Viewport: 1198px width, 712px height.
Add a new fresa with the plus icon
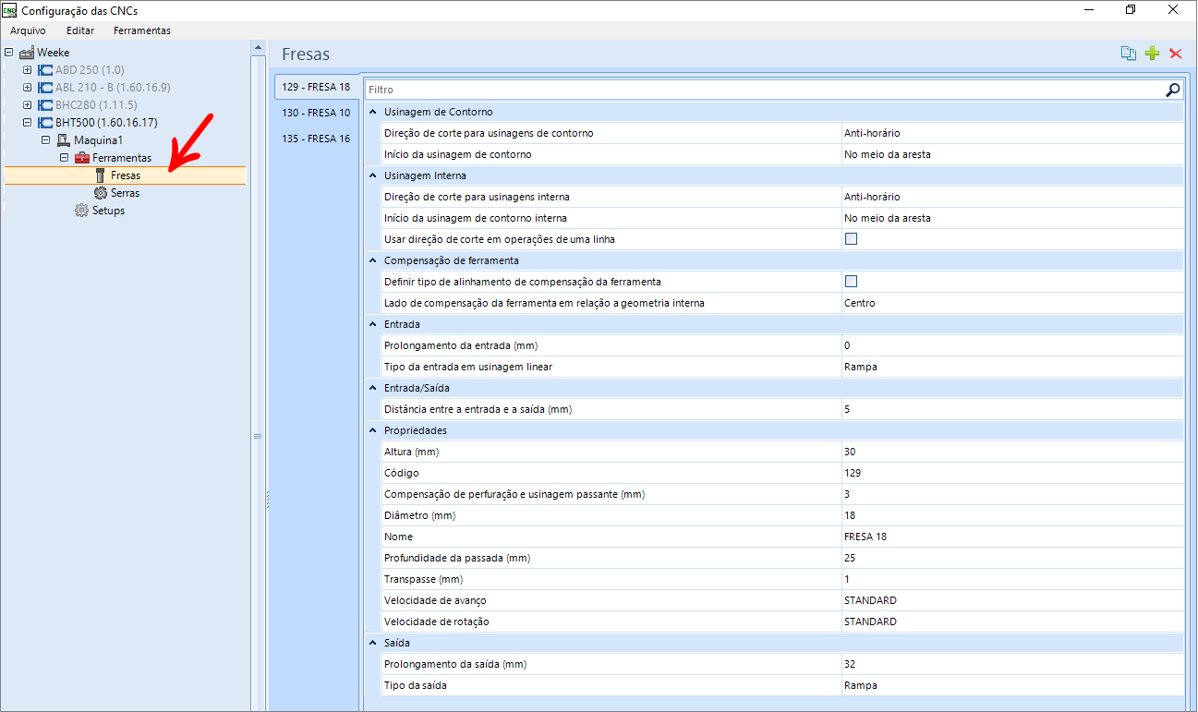1152,54
